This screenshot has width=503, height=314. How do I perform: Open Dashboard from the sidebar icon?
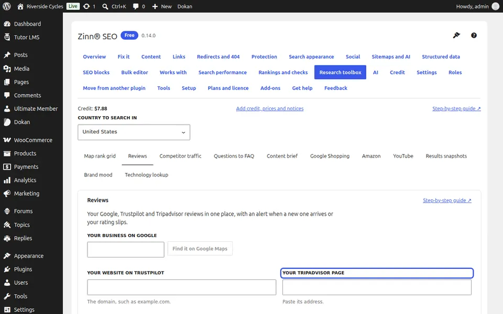click(7, 24)
